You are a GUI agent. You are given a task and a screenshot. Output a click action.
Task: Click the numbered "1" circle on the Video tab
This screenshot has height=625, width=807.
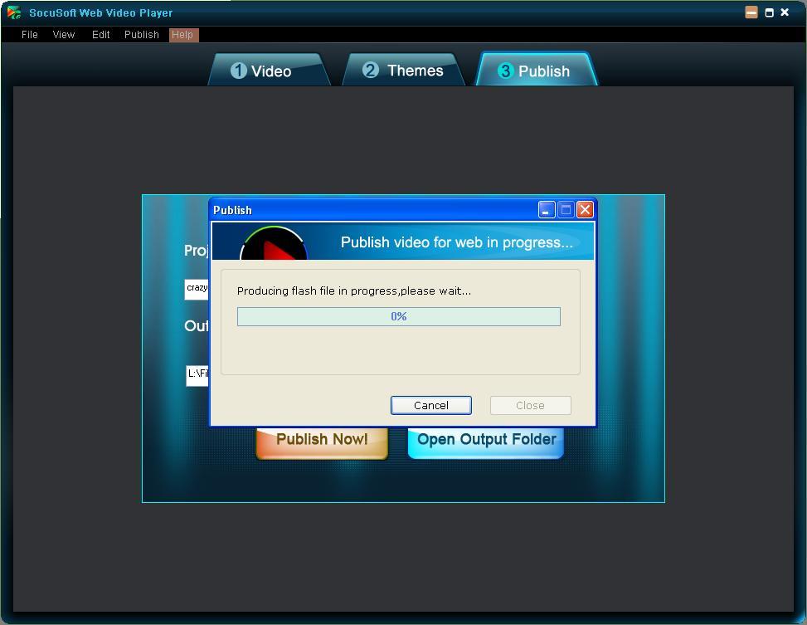coord(239,71)
